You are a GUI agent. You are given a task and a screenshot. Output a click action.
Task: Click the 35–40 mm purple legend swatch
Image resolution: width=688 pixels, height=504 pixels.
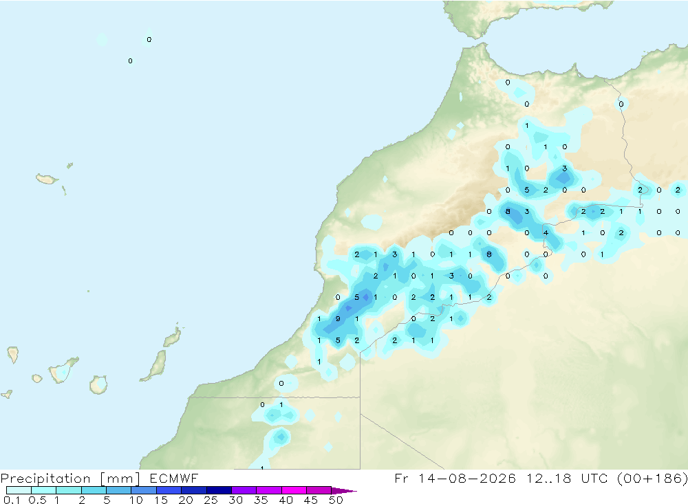(x=269, y=490)
